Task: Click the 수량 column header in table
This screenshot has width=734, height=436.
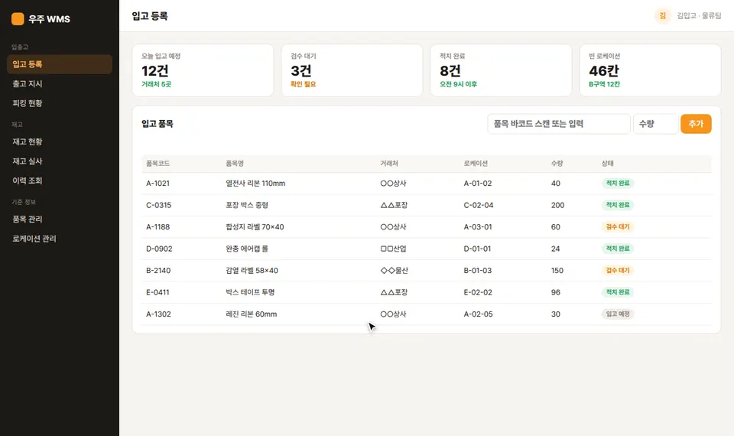Action: 557,164
